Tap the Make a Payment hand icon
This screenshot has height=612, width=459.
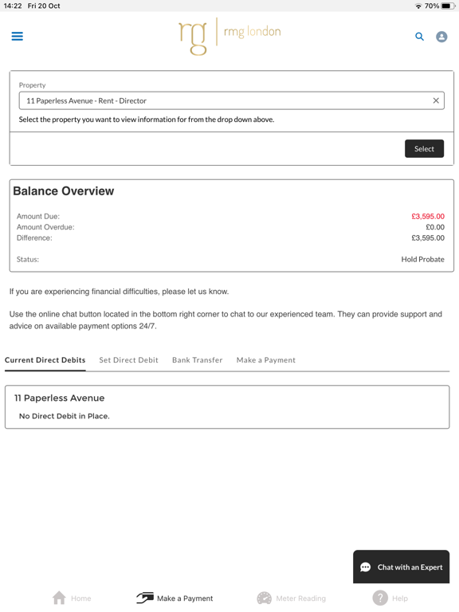click(145, 598)
